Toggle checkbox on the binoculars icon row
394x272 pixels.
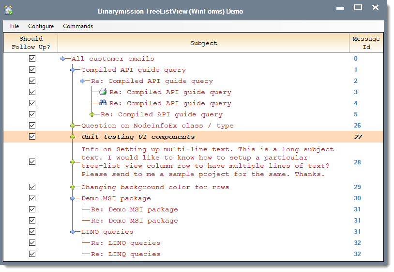tap(32, 103)
